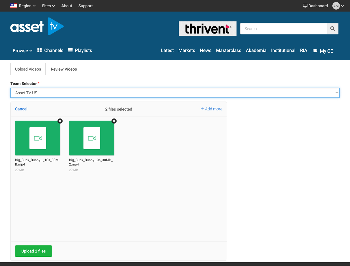350x266 pixels.
Task: Expand the Browse menu
Action: tap(23, 51)
